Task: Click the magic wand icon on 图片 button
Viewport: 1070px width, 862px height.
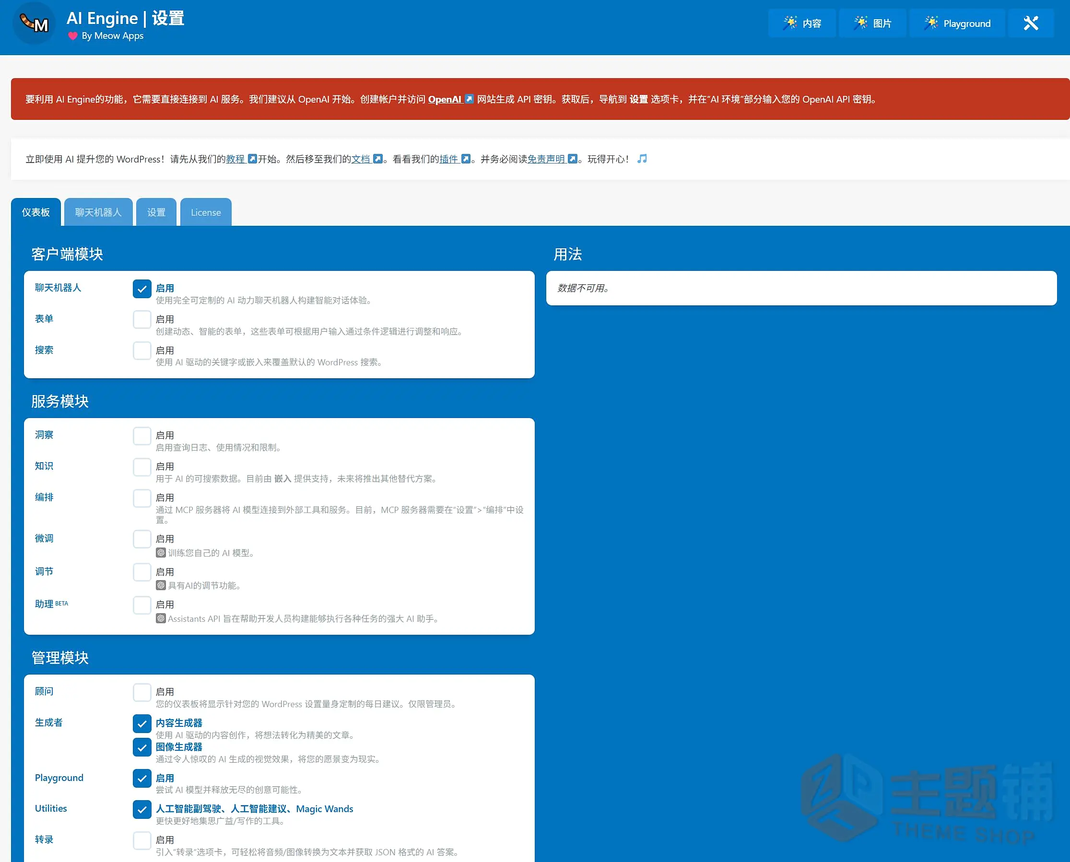Action: [x=861, y=23]
